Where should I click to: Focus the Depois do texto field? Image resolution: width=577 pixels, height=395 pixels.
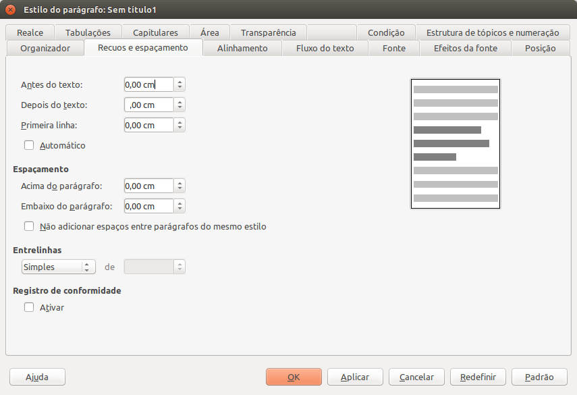coord(148,105)
